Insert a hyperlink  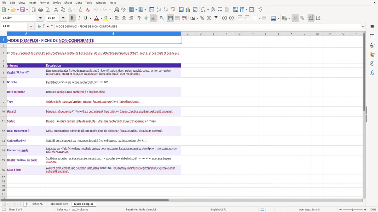tap(213, 10)
